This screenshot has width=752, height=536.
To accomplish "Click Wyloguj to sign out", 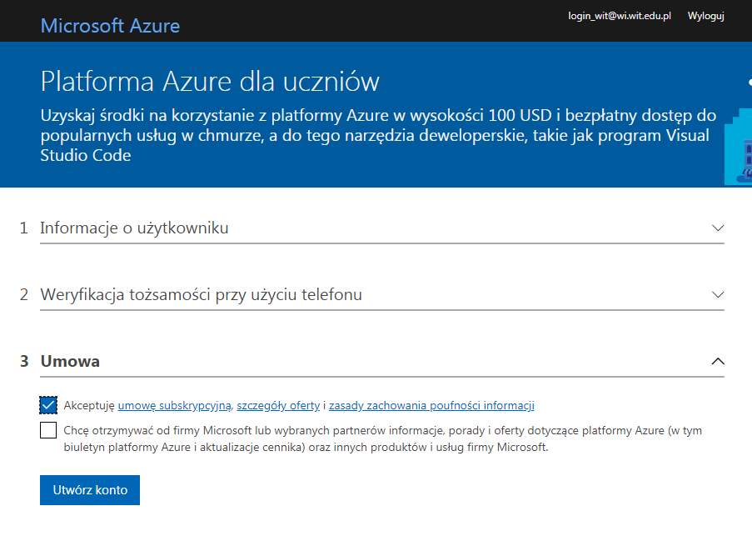I will click(705, 16).
